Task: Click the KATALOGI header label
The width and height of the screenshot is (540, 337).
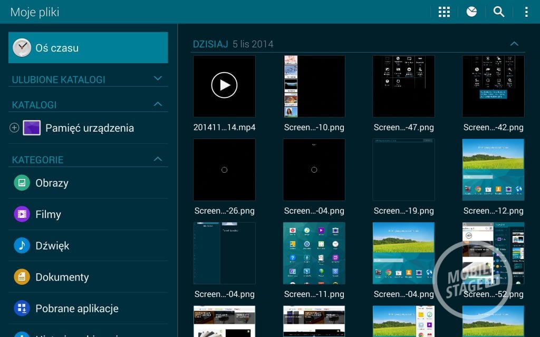Action: tap(34, 105)
